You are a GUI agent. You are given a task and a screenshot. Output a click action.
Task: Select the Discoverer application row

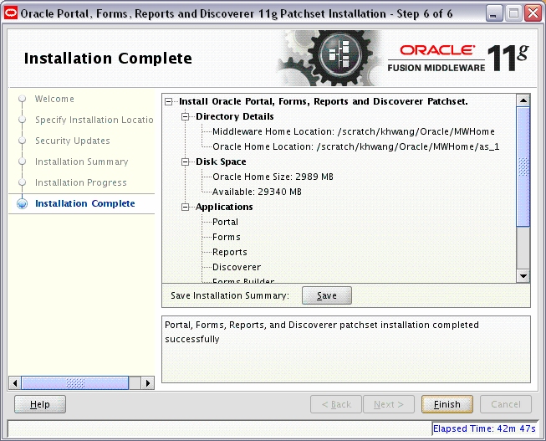237,268
